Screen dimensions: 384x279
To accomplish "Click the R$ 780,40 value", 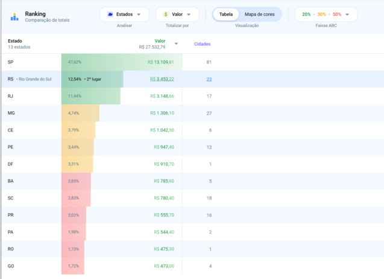I will [164, 198].
